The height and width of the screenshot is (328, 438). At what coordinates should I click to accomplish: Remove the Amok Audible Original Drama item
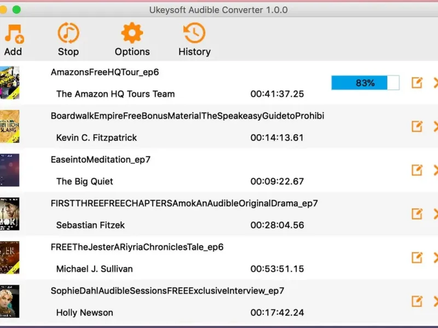(x=435, y=214)
